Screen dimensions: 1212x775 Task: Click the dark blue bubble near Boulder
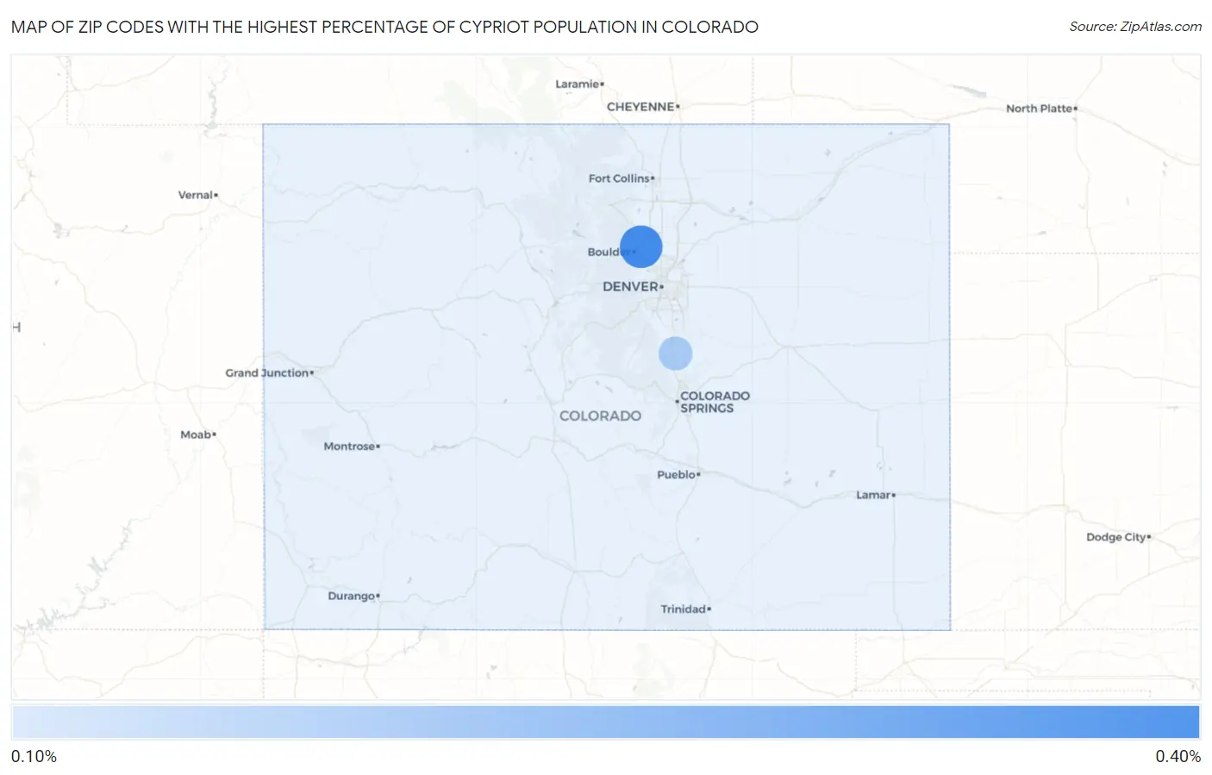[x=641, y=247]
